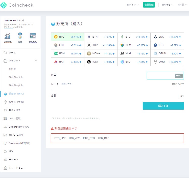Select the OMG coin icon
This screenshot has width=189, height=178.
pyautogui.click(x=155, y=62)
